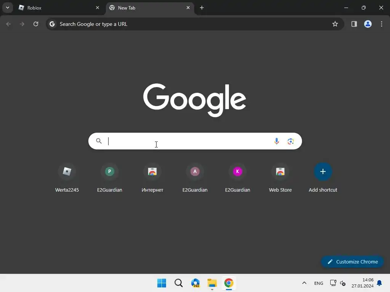Screen dimensions: 390x292
Task: Open Customize Chrome
Action: click(x=352, y=262)
